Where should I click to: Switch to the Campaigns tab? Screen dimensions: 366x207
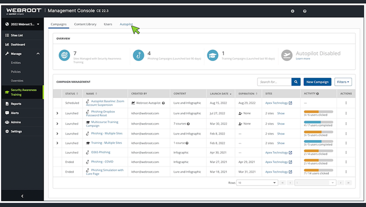coord(59,24)
